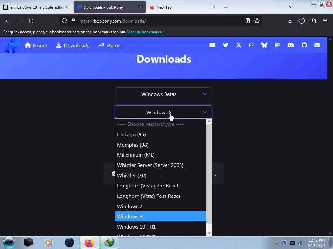Open the YouTube social icon link

coord(212,45)
